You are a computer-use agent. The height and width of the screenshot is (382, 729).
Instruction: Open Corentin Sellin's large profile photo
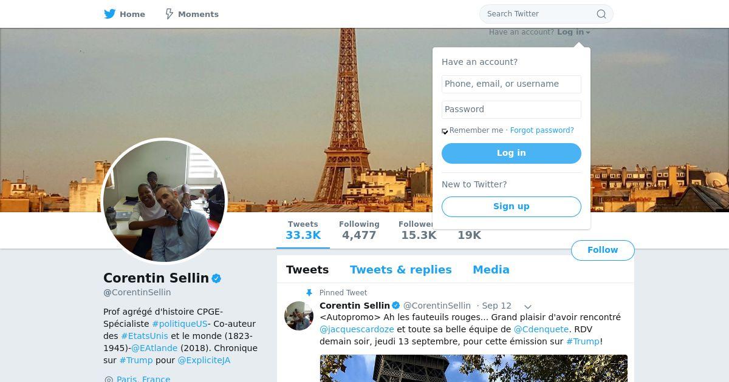[164, 201]
